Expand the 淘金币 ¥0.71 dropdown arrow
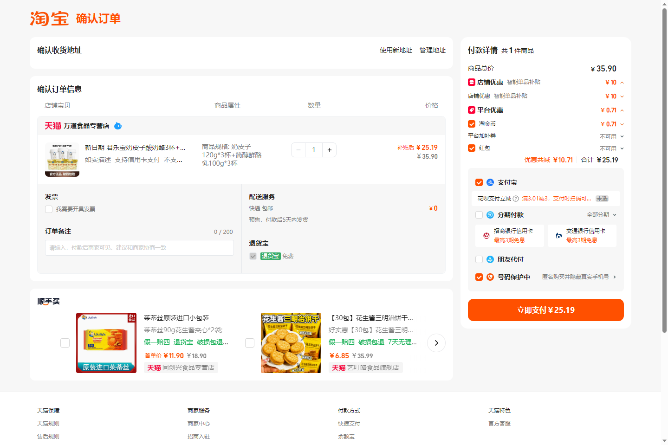 coord(622,124)
